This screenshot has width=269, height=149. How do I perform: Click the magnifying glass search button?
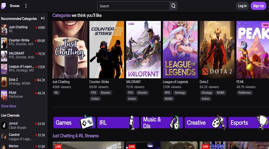[173, 6]
